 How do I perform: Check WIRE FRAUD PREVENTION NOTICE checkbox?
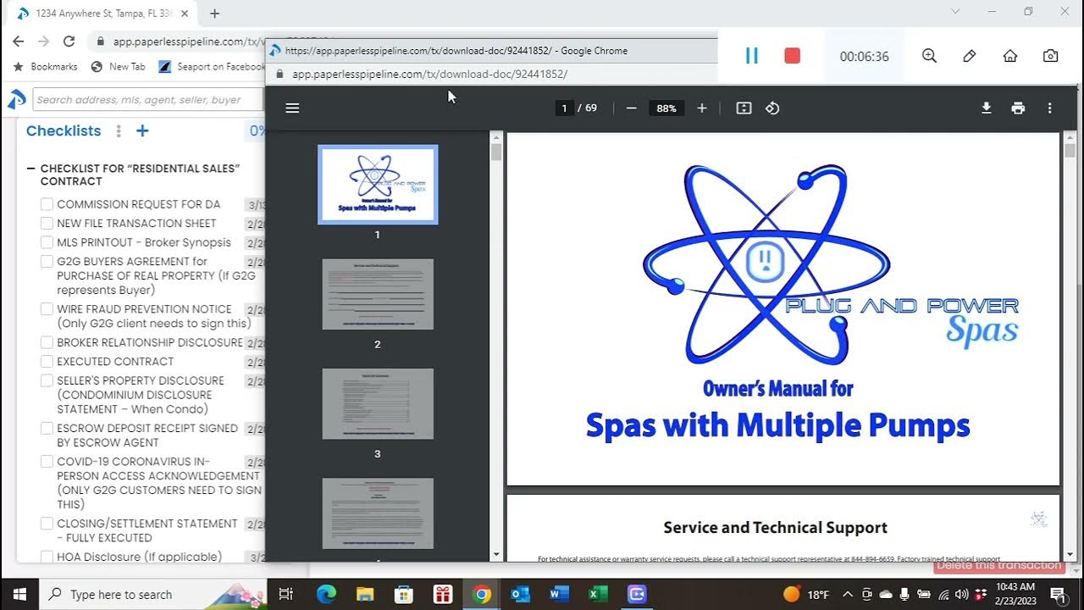tap(47, 309)
